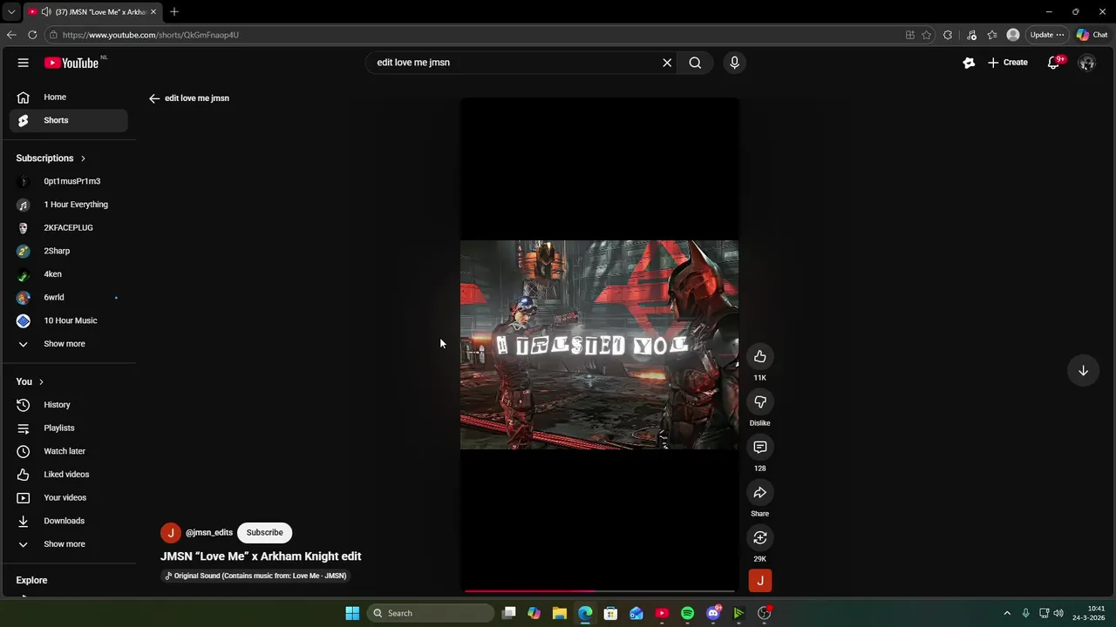Show more subscriptions
The image size is (1116, 627).
point(69,344)
